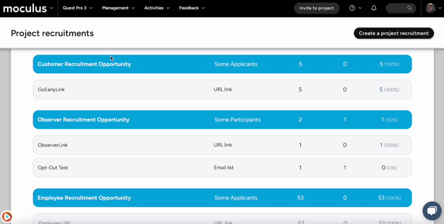Click the notifications bell icon
Viewport: 444px width, 224px height.
(x=374, y=8)
